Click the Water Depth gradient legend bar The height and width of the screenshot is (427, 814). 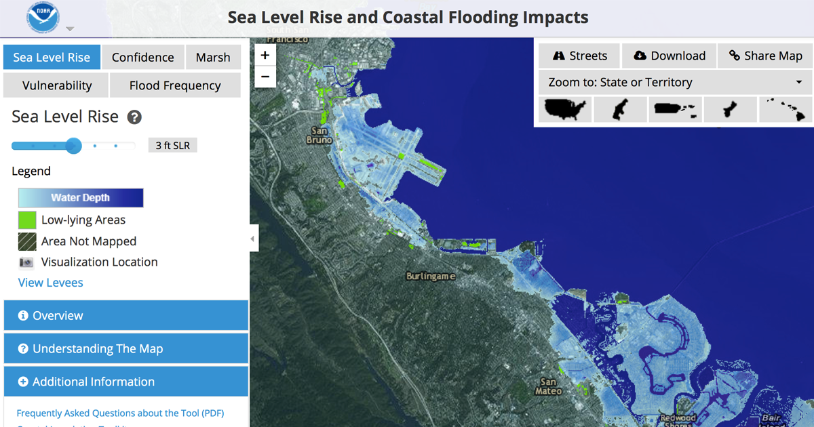[x=81, y=198]
